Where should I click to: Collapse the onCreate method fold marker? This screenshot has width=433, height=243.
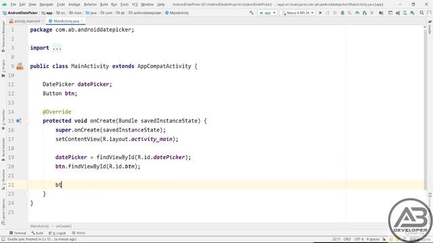(x=28, y=121)
